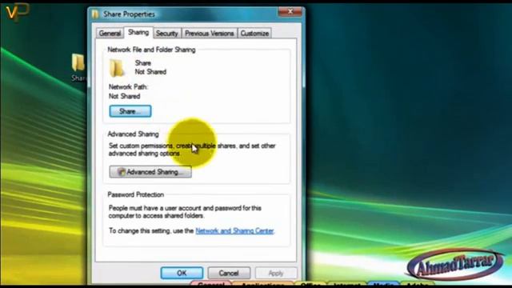The width and height of the screenshot is (512, 288).
Task: Go to the Customize tab
Action: (254, 34)
